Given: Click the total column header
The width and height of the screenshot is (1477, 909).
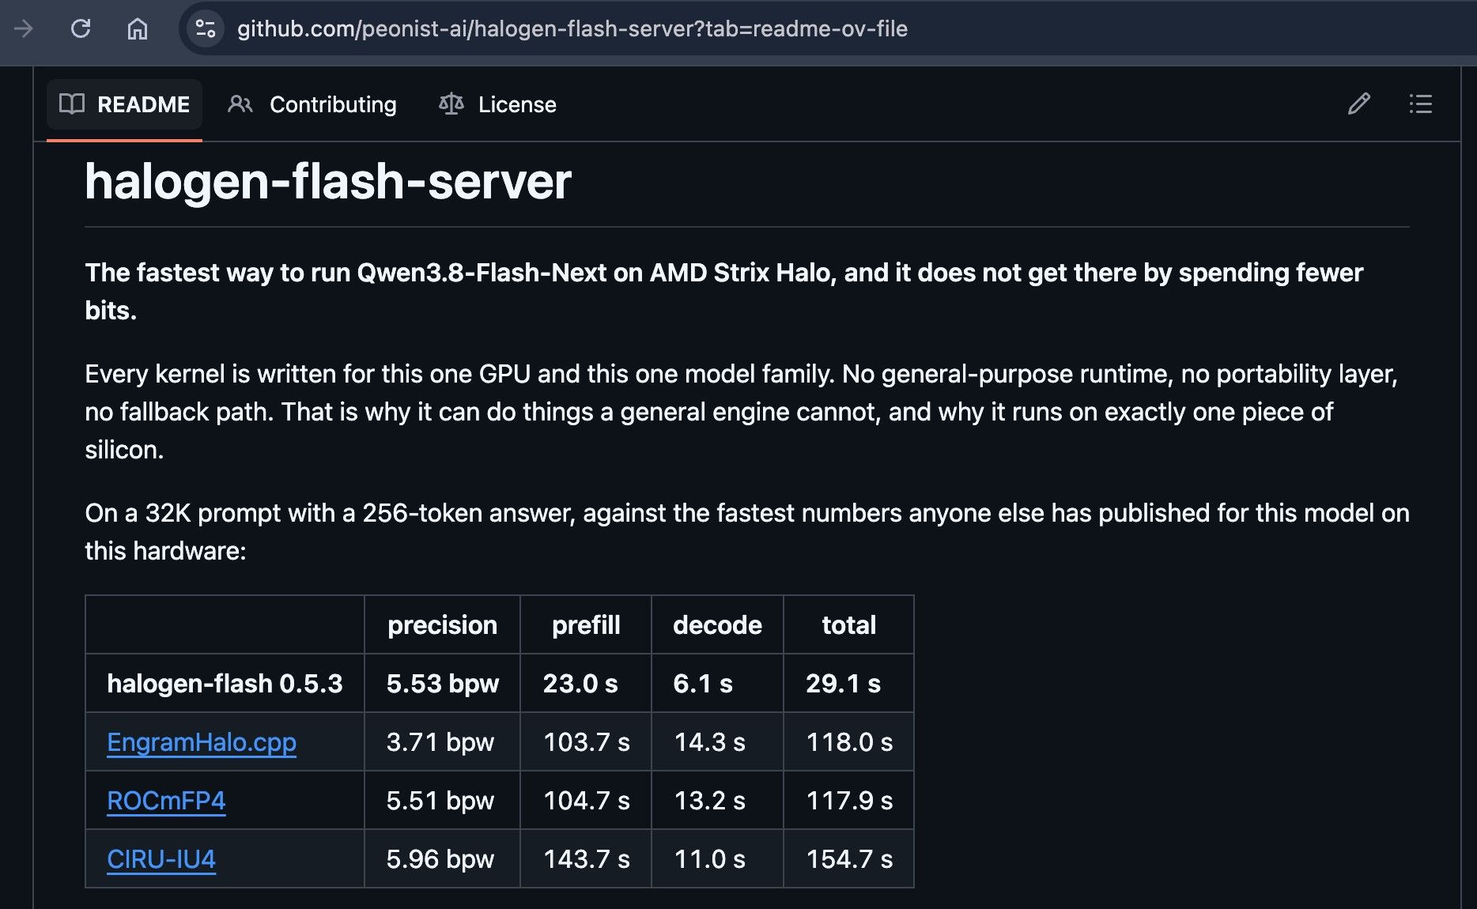Looking at the screenshot, I should tap(849, 625).
